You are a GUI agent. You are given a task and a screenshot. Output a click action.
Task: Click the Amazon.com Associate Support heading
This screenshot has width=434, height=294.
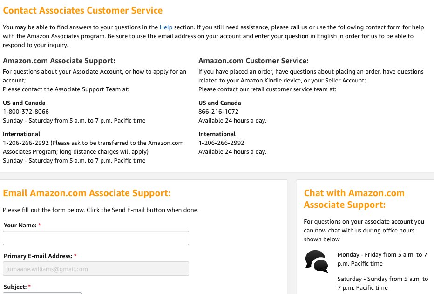tap(59, 60)
